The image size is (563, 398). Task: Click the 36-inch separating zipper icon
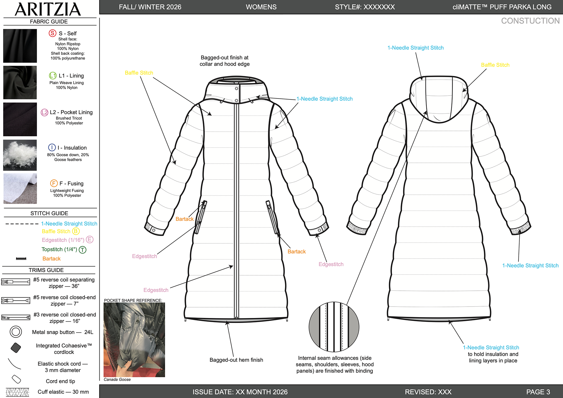(16, 282)
